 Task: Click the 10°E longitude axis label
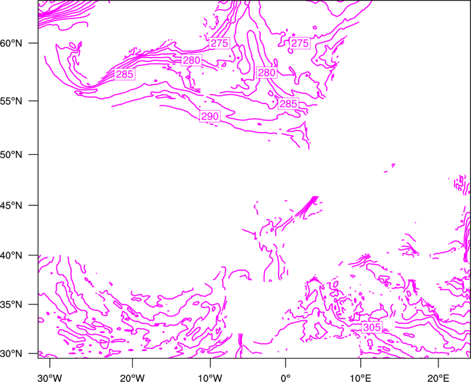point(360,378)
